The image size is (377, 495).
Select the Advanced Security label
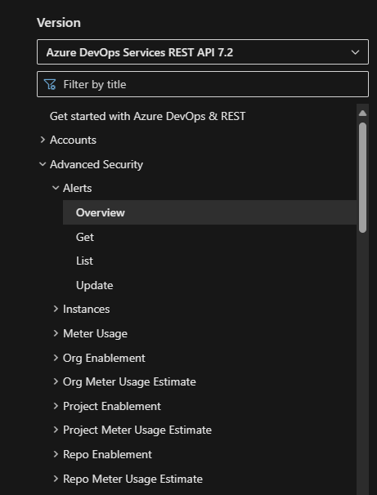coord(96,164)
